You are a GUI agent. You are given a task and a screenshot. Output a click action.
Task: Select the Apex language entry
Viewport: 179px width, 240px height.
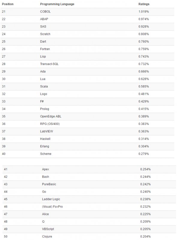pos(45,169)
